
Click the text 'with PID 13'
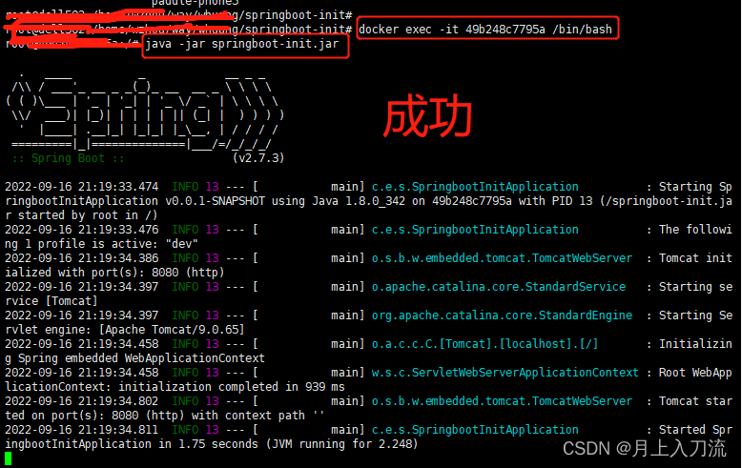pos(555,201)
